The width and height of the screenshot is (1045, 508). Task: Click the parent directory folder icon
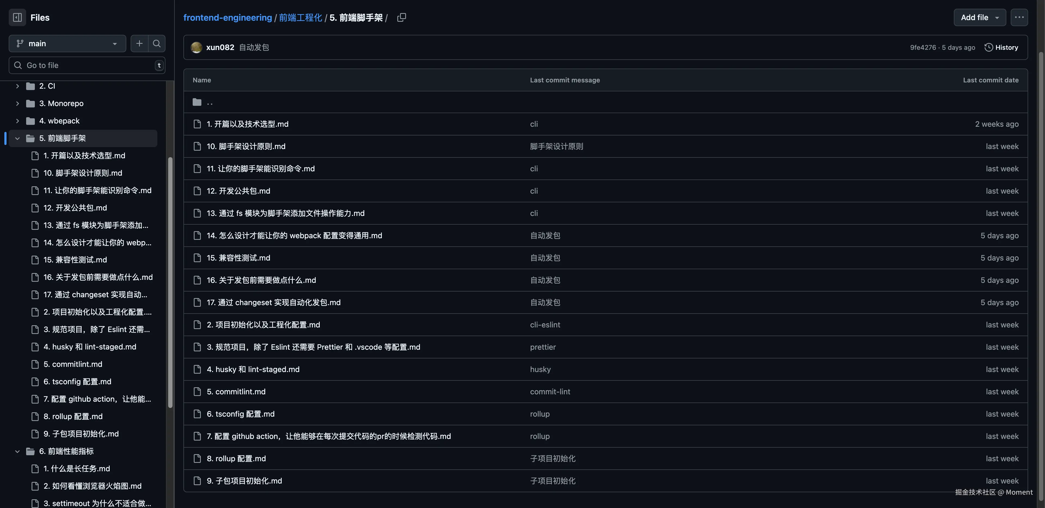(x=197, y=102)
